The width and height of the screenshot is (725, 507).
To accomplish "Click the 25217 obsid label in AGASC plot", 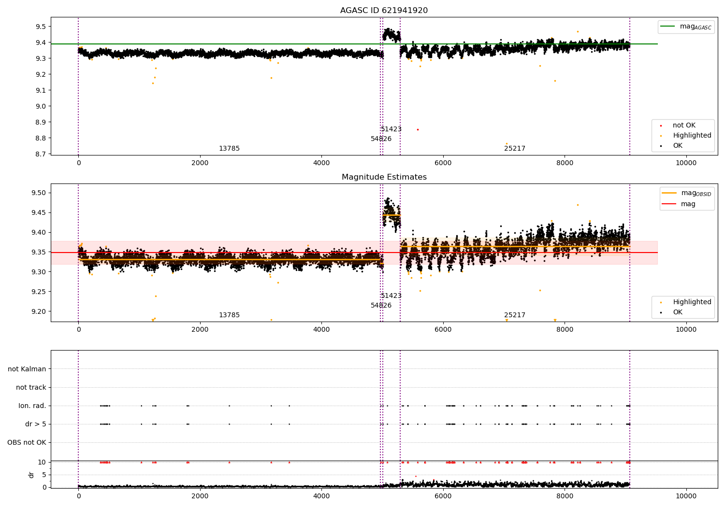I will click(515, 149).
